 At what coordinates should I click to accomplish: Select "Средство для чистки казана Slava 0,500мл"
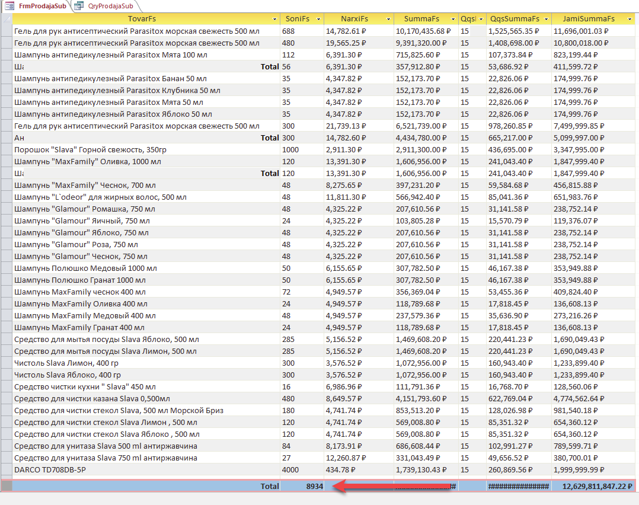click(92, 398)
